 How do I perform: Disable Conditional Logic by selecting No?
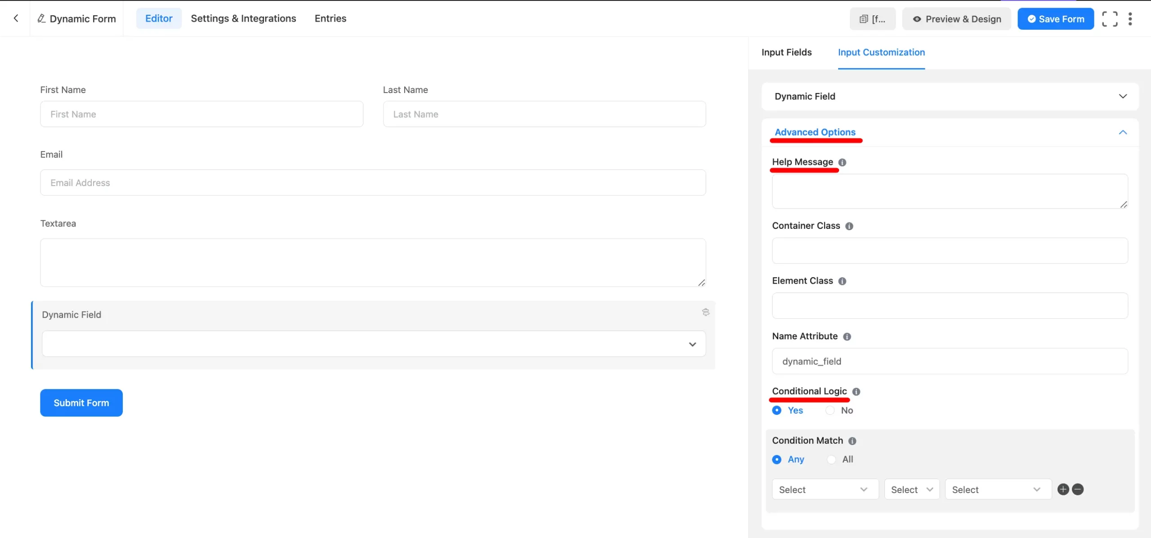(830, 410)
